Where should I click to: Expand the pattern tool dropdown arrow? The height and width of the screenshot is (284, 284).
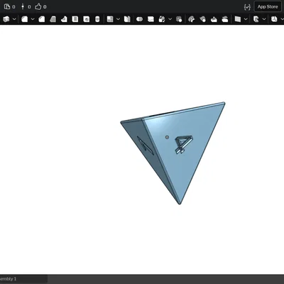[x=118, y=19]
